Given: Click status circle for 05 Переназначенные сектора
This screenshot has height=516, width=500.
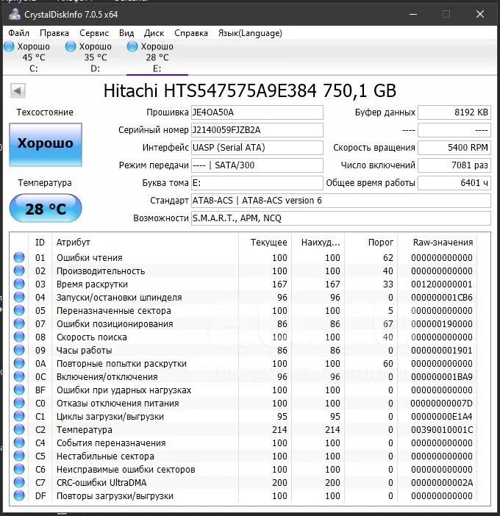Looking at the screenshot, I should pyautogui.click(x=19, y=310).
